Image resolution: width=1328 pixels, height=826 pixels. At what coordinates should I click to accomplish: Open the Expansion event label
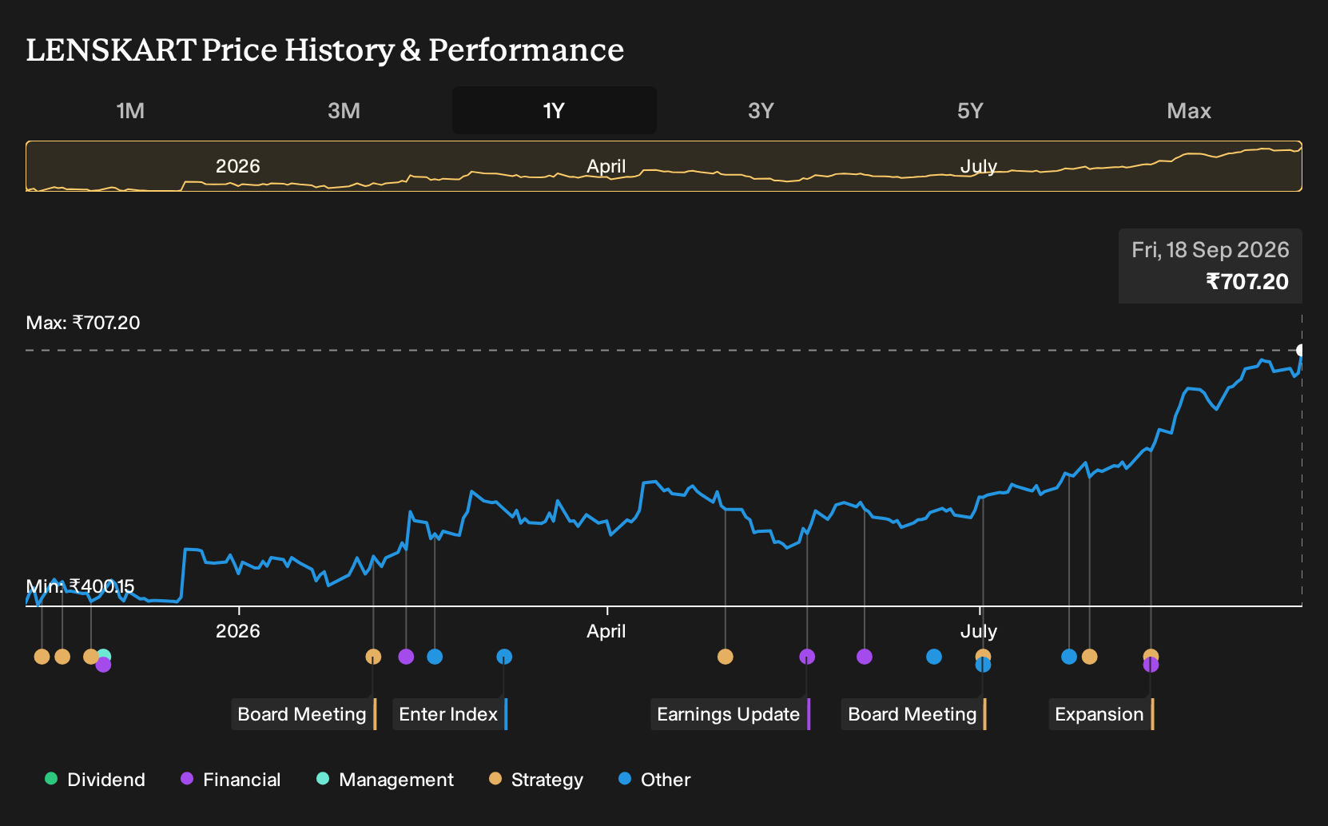tap(1101, 714)
